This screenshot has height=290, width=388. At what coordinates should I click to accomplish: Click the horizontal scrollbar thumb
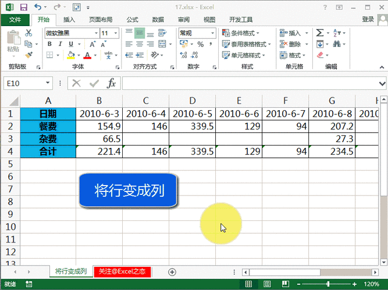284,272
